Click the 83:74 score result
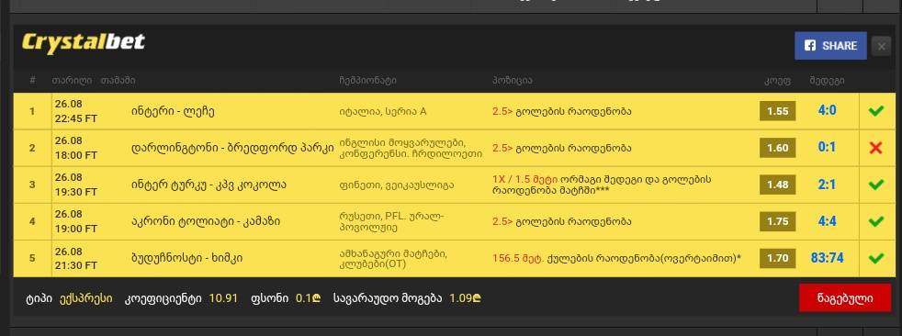This screenshot has height=336, width=902. (x=827, y=258)
